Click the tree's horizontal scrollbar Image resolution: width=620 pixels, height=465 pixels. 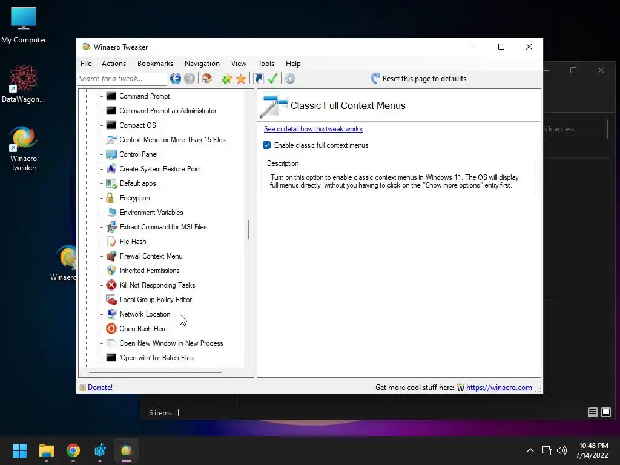click(155, 372)
